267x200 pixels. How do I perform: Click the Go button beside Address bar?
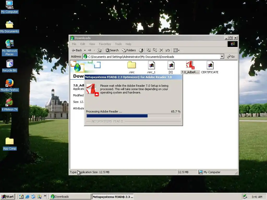coord(231,57)
